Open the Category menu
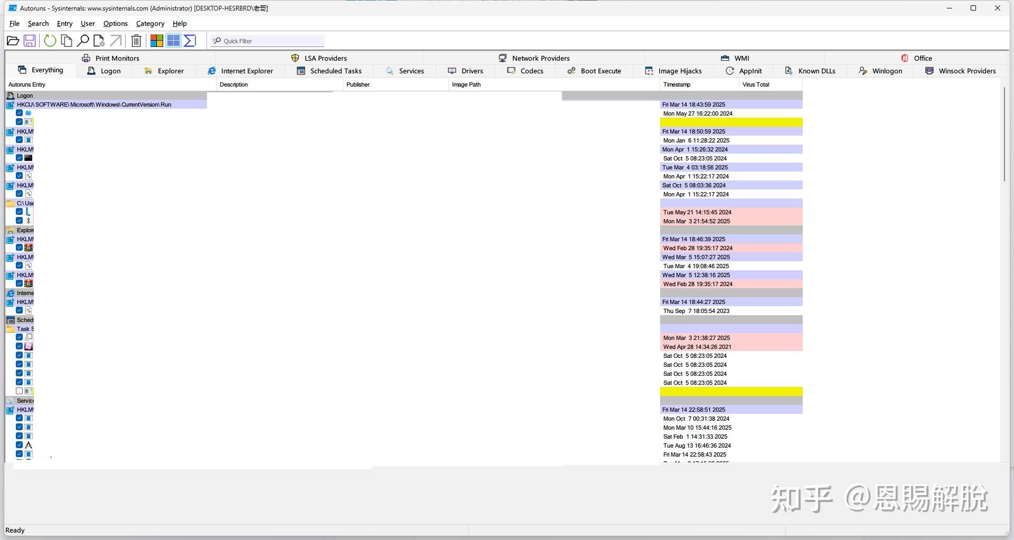This screenshot has width=1014, height=540. [x=150, y=23]
